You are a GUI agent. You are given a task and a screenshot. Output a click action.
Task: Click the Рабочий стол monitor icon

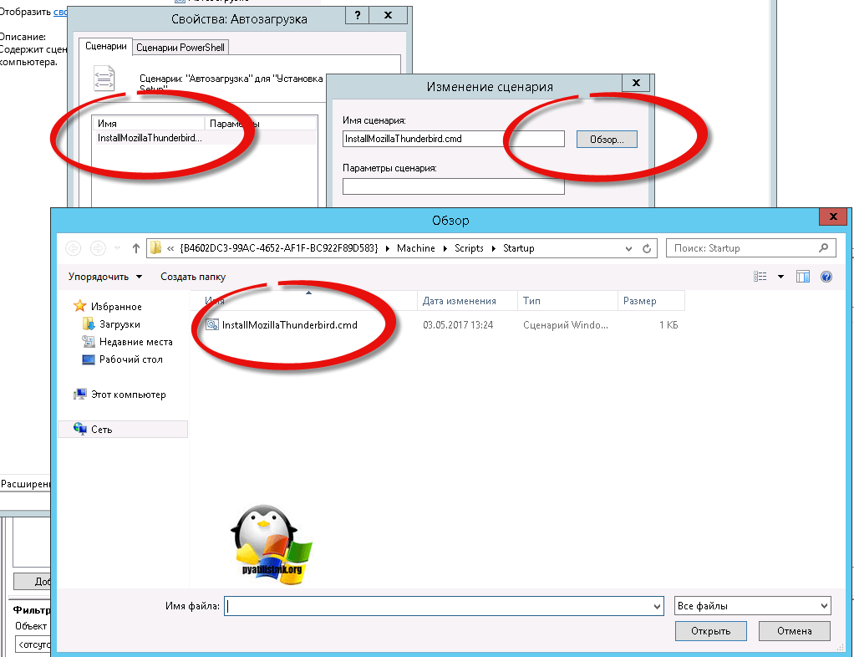[89, 359]
